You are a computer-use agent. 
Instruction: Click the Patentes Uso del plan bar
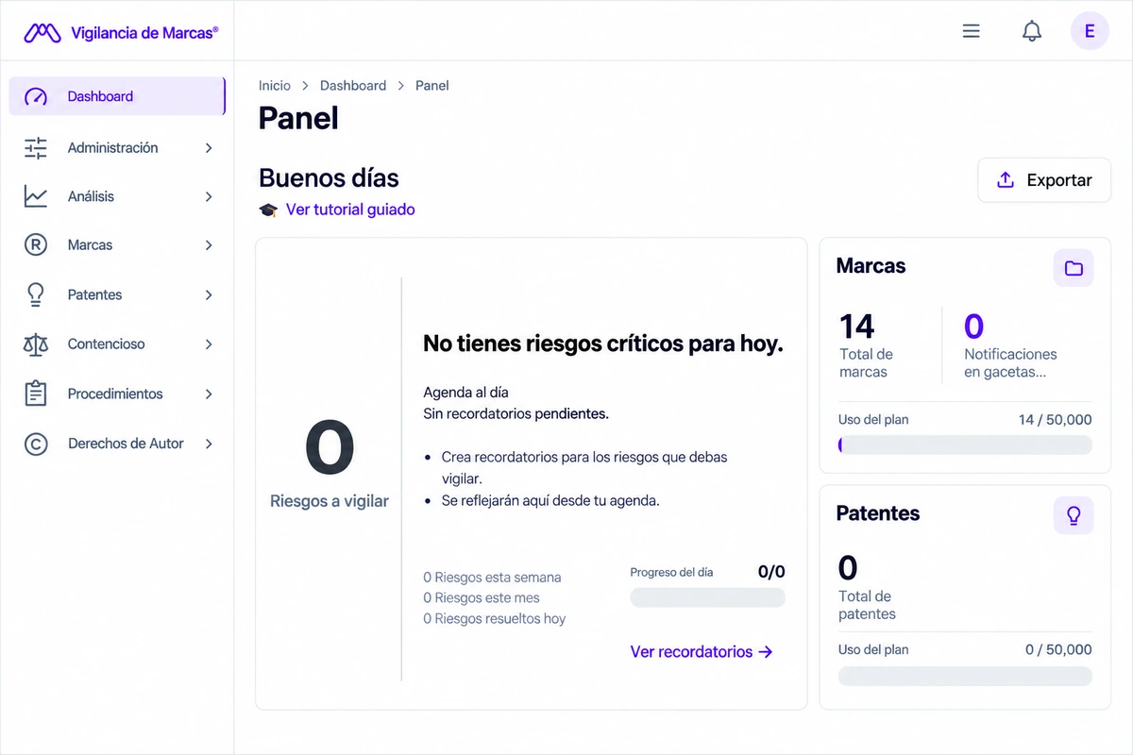click(965, 676)
